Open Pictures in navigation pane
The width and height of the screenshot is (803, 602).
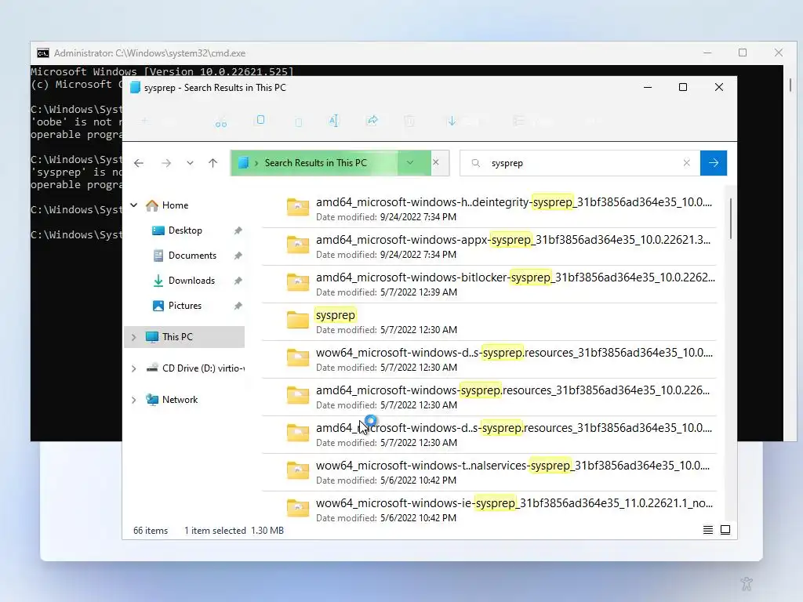185,306
